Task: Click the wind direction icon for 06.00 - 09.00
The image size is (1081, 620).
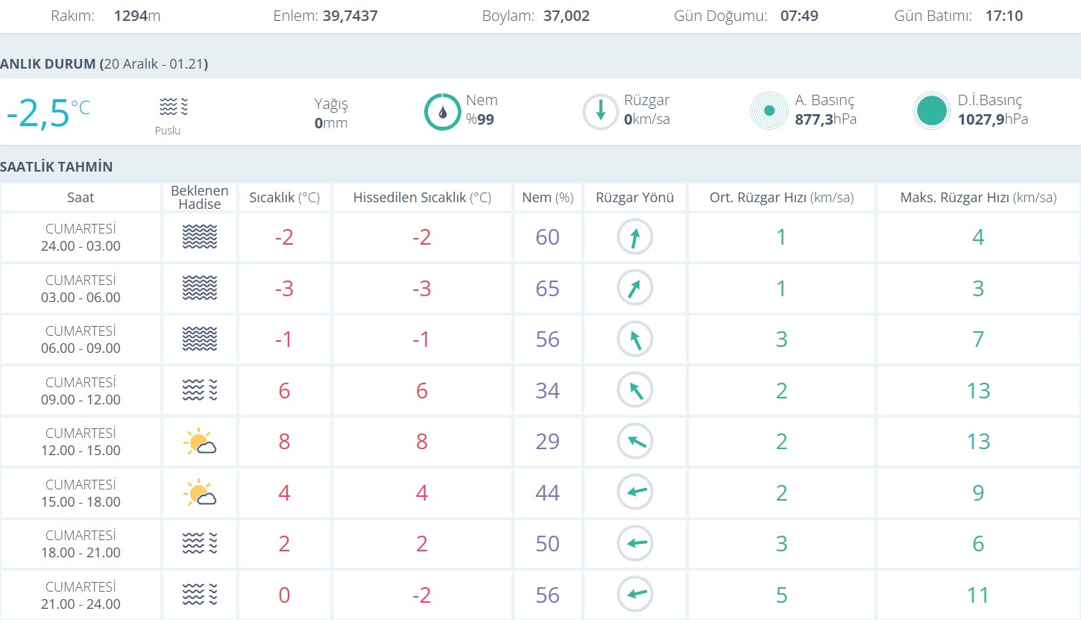Action: (634, 339)
